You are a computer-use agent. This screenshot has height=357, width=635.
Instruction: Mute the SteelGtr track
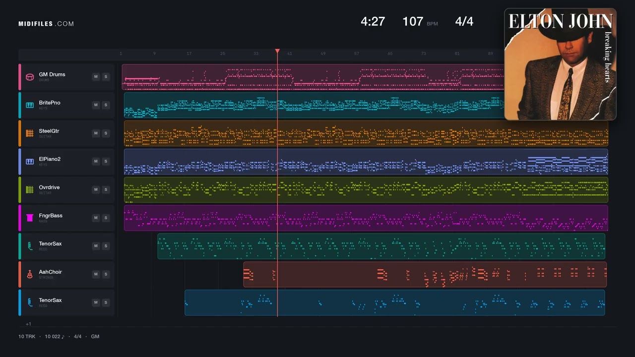pos(96,133)
